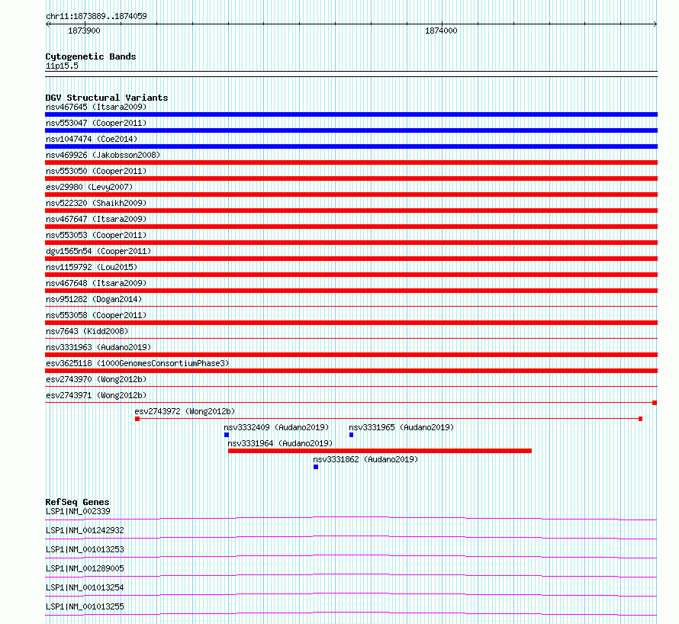This screenshot has height=624, width=679.
Task: Click the DGV Structural Variants track title
Action: (107, 98)
